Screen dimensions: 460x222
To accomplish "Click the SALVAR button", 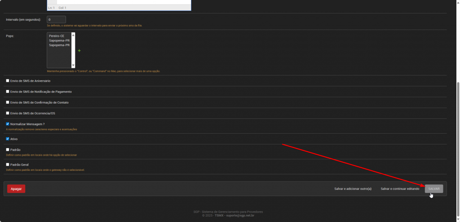I will 433,189.
